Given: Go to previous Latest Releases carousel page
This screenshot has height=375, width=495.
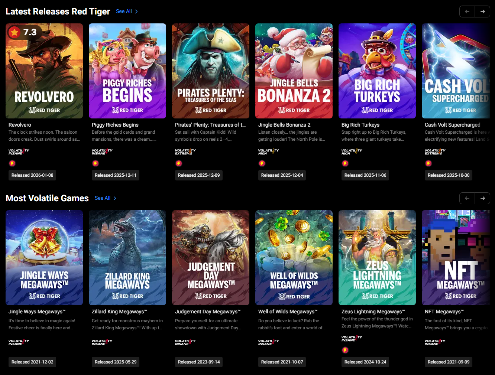Looking at the screenshot, I should point(467,12).
